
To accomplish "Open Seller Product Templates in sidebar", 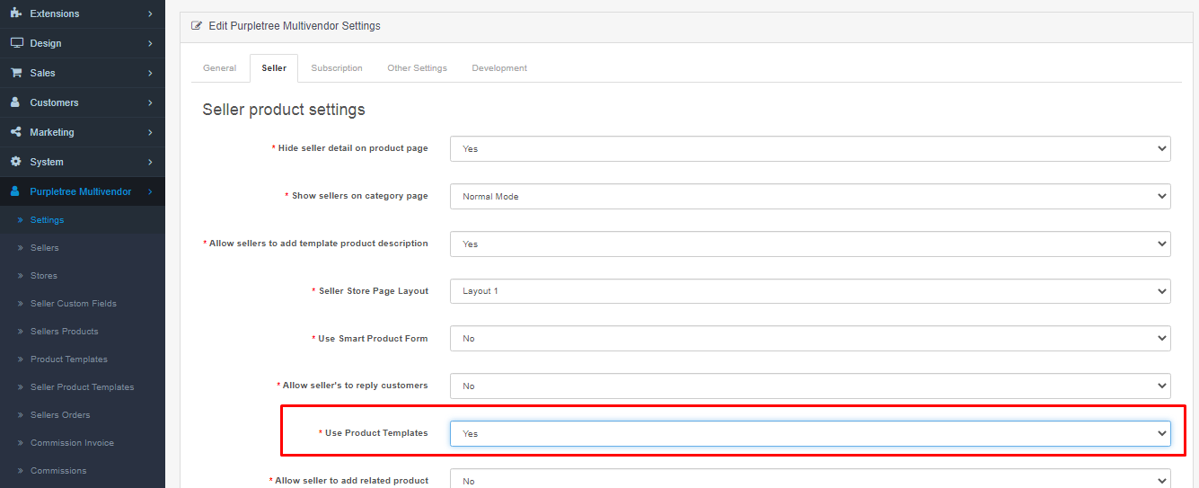I will pyautogui.click(x=83, y=387).
